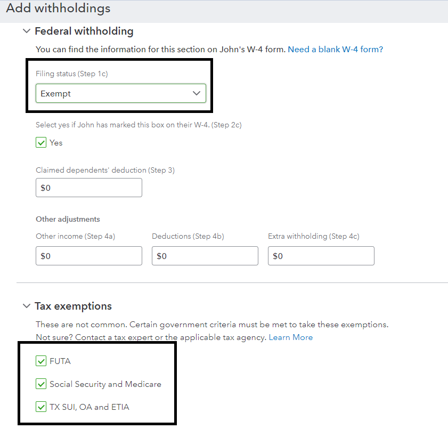This screenshot has height=437, width=448.
Task: Click the Add withholdings page title
Action: pyautogui.click(x=58, y=9)
